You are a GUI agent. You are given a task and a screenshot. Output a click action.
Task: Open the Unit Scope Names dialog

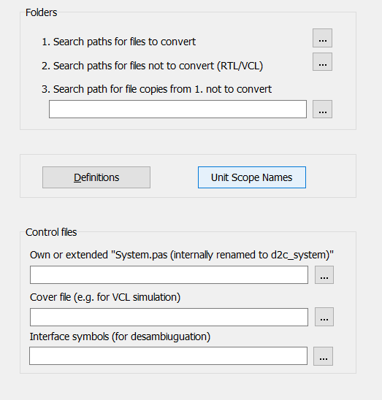(252, 177)
